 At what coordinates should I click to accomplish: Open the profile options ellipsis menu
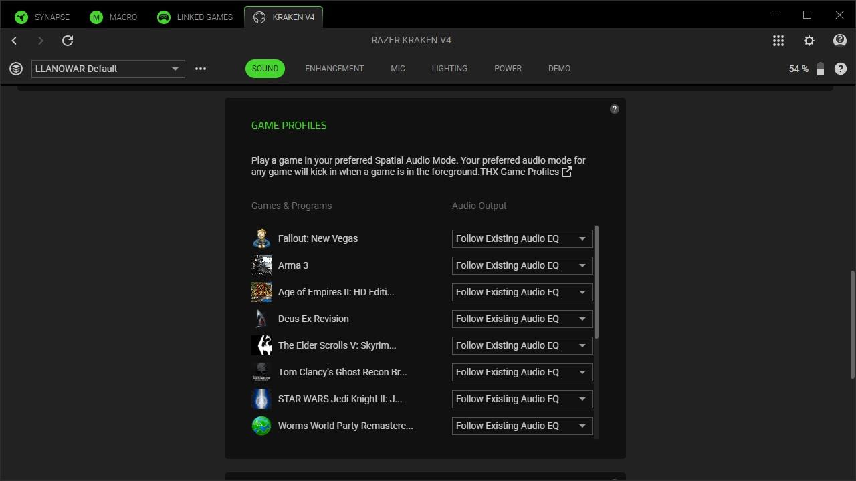[x=201, y=69]
